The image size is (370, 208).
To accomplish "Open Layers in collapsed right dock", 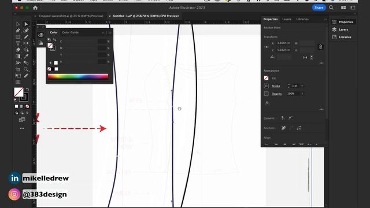I will click(340, 29).
